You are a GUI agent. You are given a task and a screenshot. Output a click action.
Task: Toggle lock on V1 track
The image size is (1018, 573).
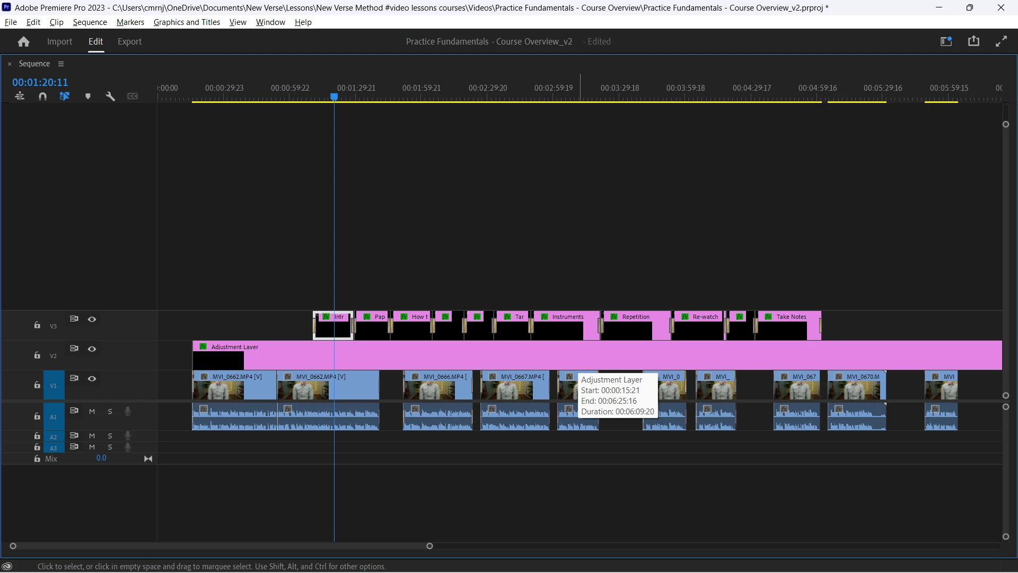pyautogui.click(x=37, y=385)
